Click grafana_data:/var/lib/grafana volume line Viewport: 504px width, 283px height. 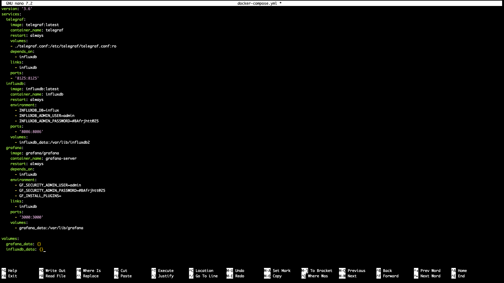[x=49, y=228]
